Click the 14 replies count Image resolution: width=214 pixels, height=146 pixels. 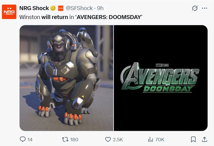click(x=30, y=140)
